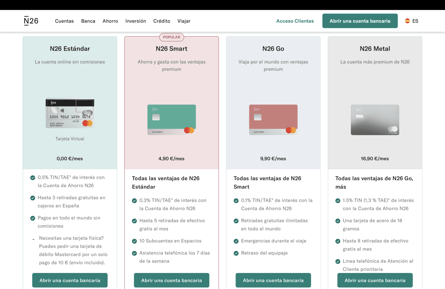Click 'Necesitas una tarjeta física?' text

coord(71,238)
